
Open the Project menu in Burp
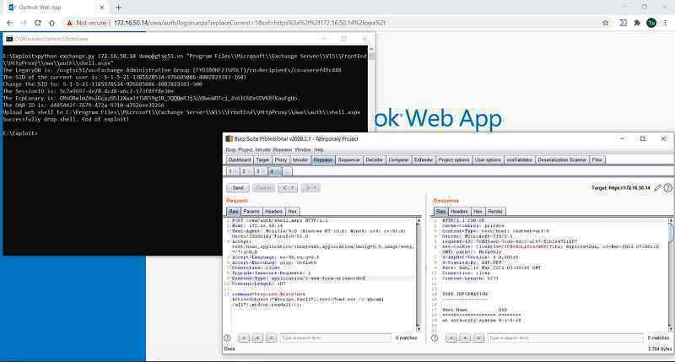pos(245,150)
